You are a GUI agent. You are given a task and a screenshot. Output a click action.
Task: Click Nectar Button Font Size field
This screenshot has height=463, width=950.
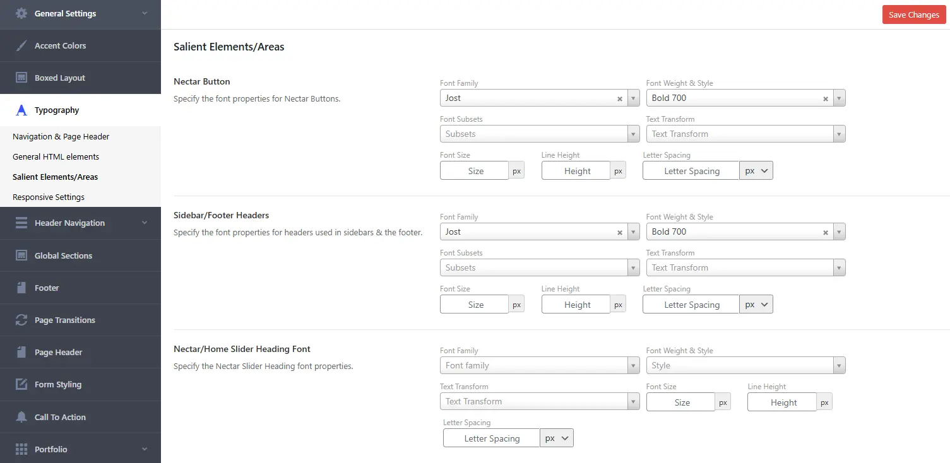[x=474, y=171]
